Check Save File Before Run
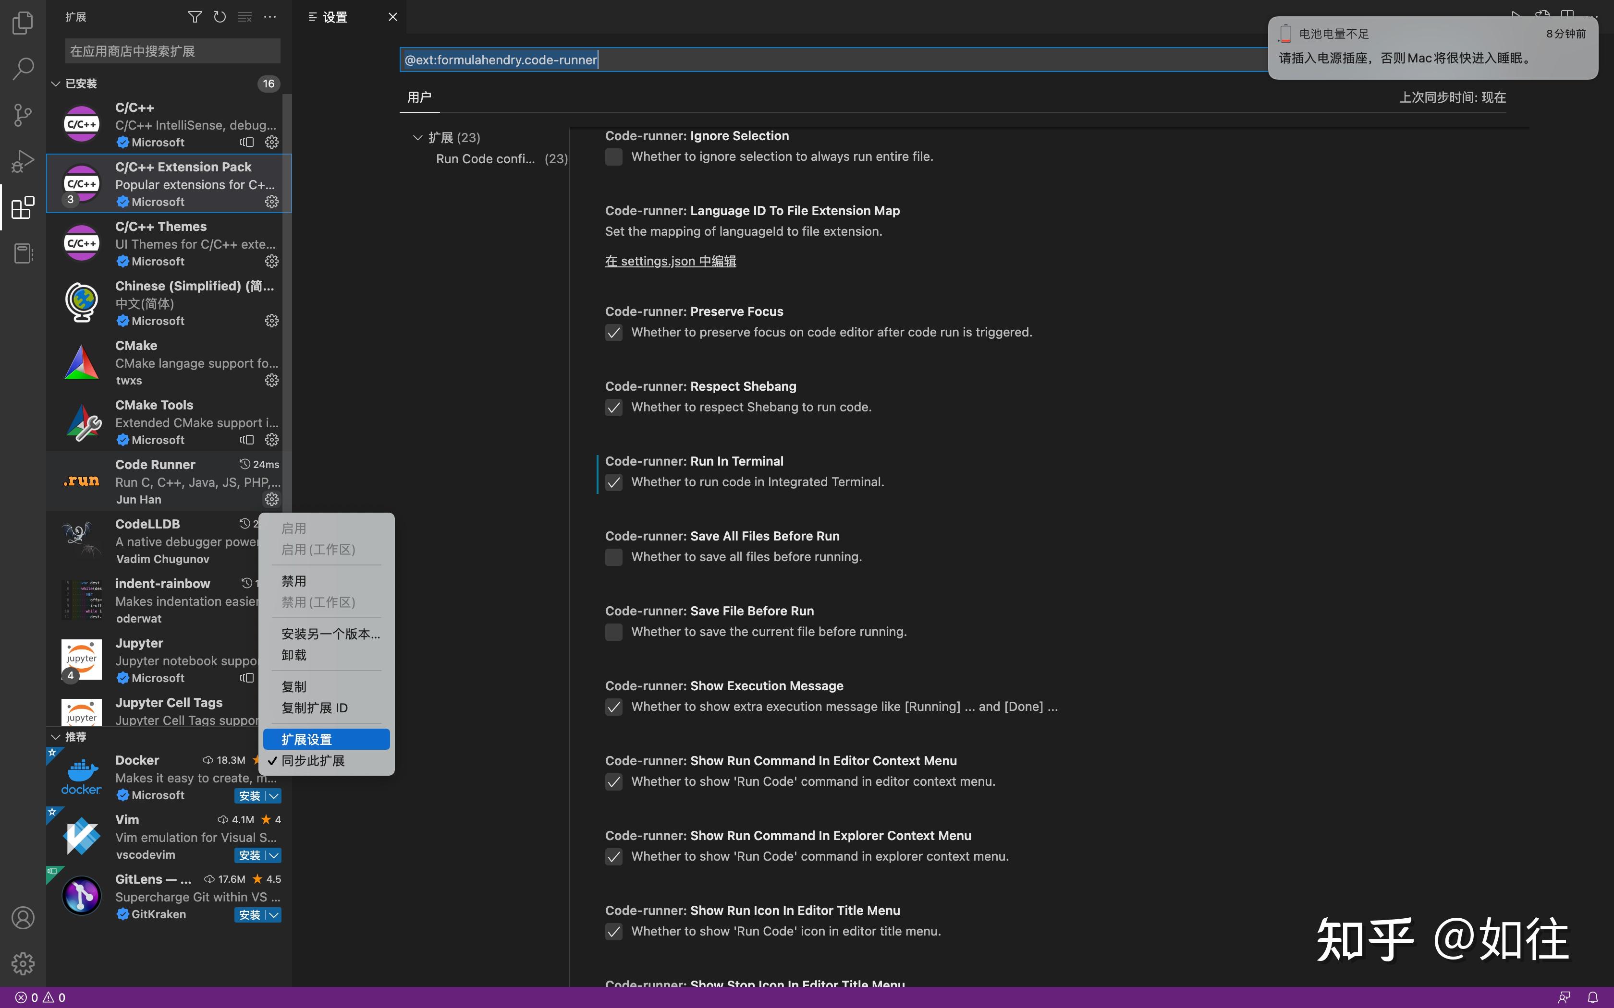Image resolution: width=1614 pixels, height=1008 pixels. [x=613, y=632]
